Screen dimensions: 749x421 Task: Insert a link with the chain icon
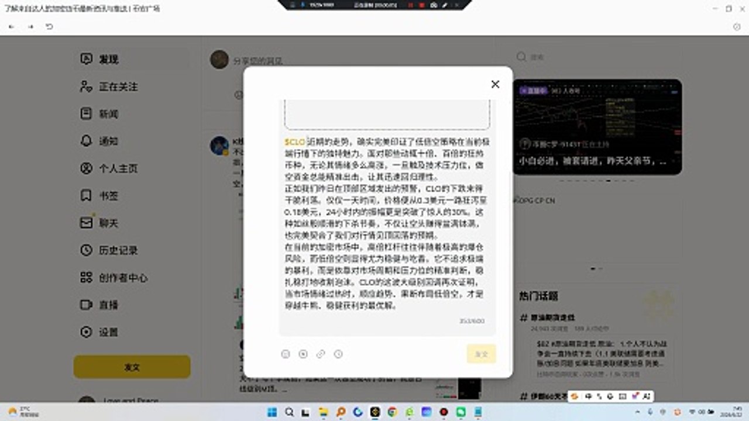point(321,354)
